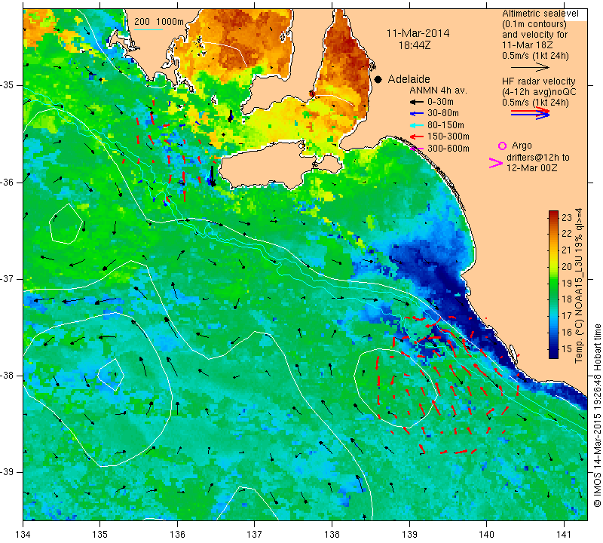Click the 23 value on color bar
603x543 pixels.
pos(567,217)
